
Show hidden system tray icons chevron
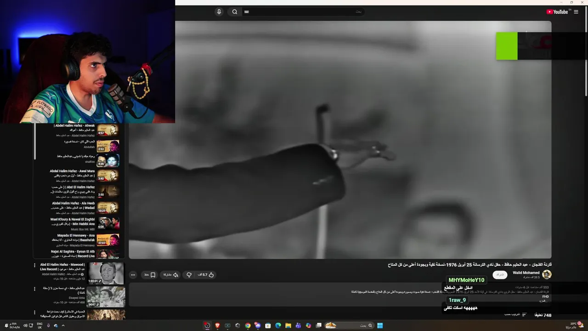pos(63,325)
